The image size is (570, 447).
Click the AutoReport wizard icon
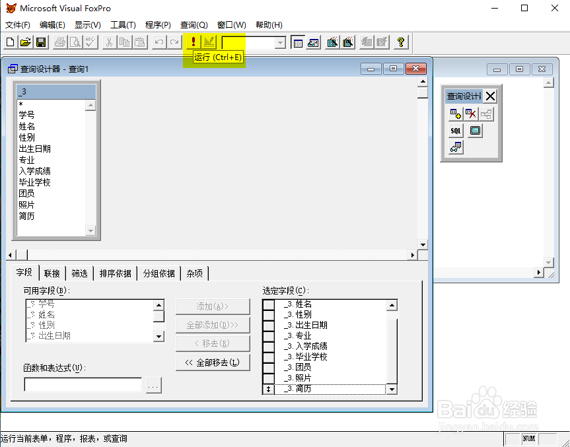[x=382, y=42]
